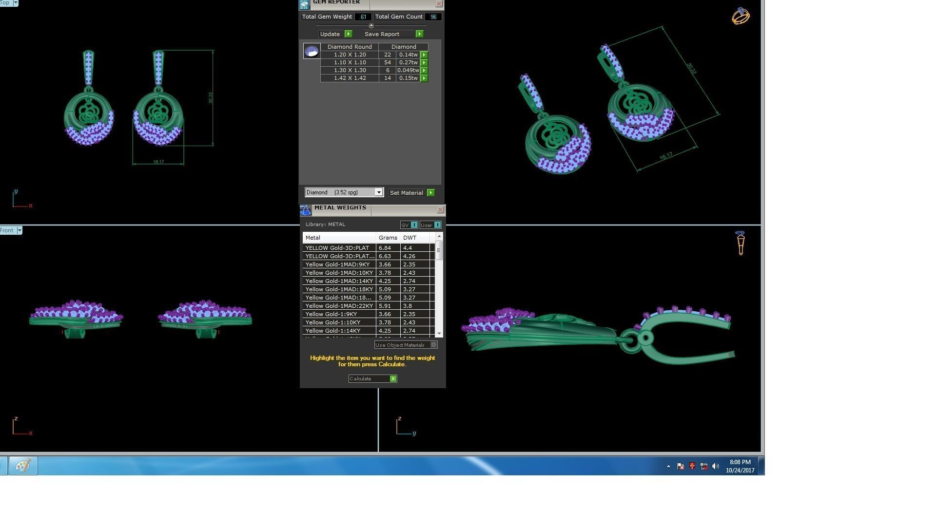Click green arrow next to 0.15tw

[x=424, y=78]
